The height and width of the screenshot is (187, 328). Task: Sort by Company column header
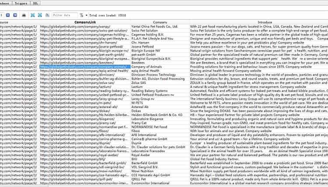(x=160, y=22)
